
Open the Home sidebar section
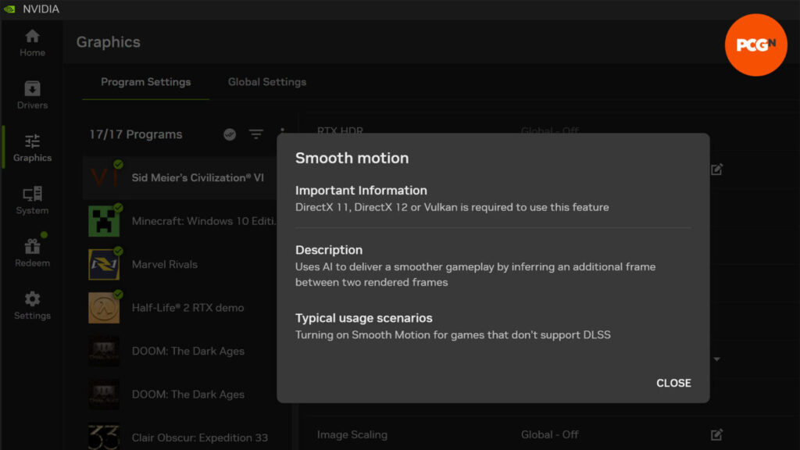32,43
